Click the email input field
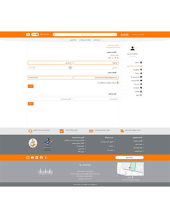The image size is (170, 218). 96,78
